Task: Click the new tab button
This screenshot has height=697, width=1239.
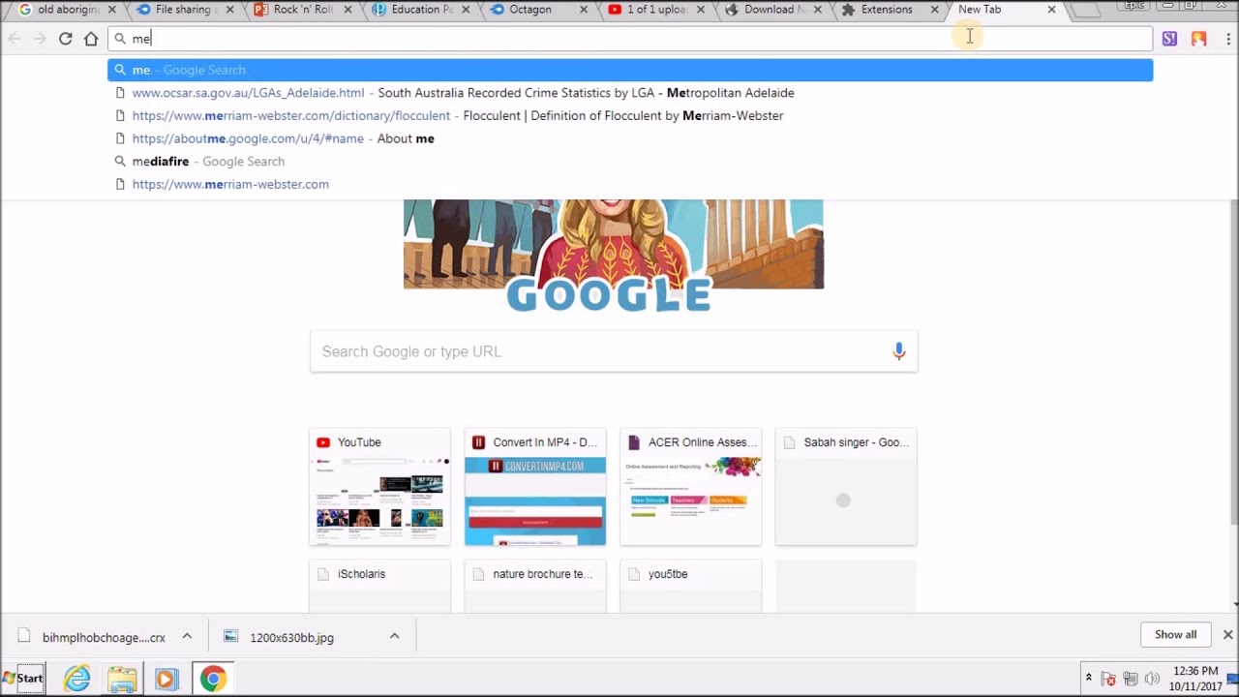Action: coord(1086,11)
